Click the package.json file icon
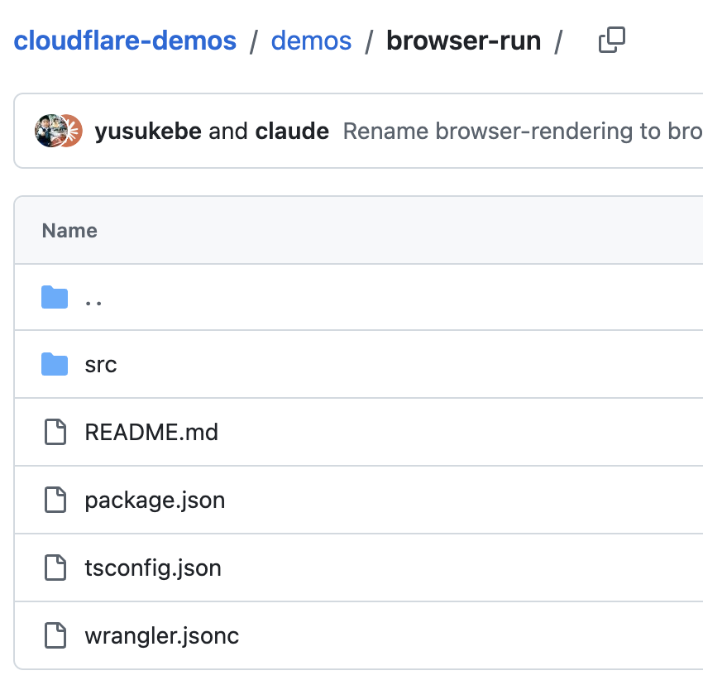The image size is (703, 685). pyautogui.click(x=55, y=500)
